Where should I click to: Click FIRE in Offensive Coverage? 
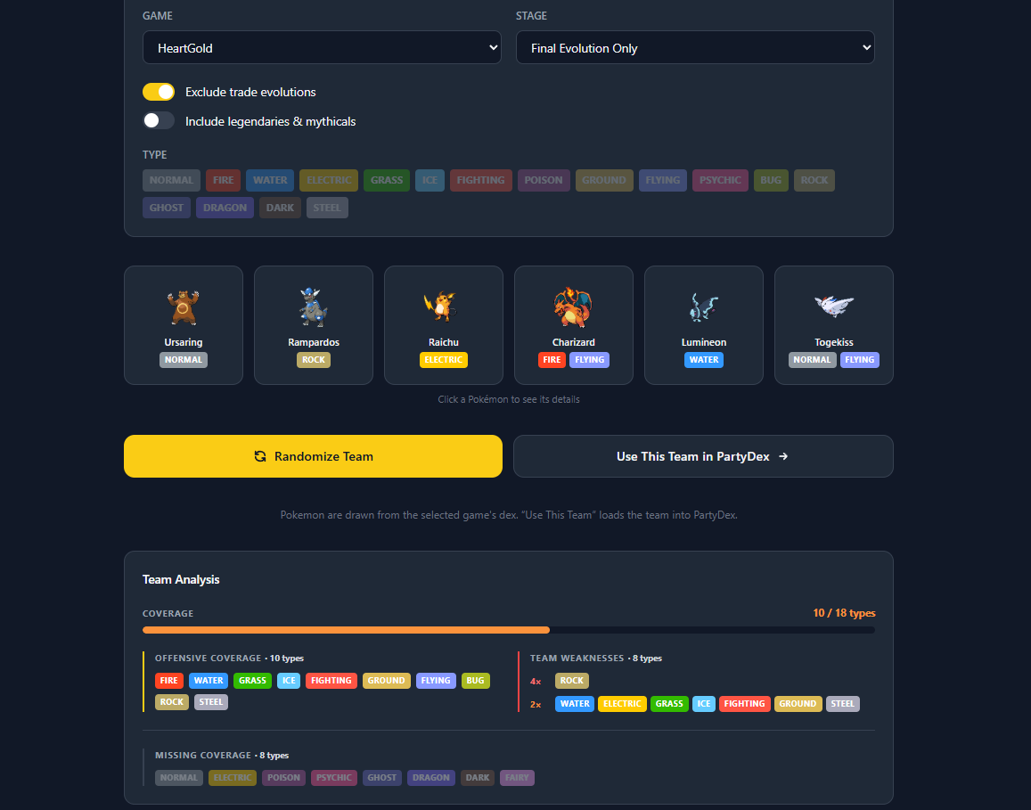click(x=169, y=681)
